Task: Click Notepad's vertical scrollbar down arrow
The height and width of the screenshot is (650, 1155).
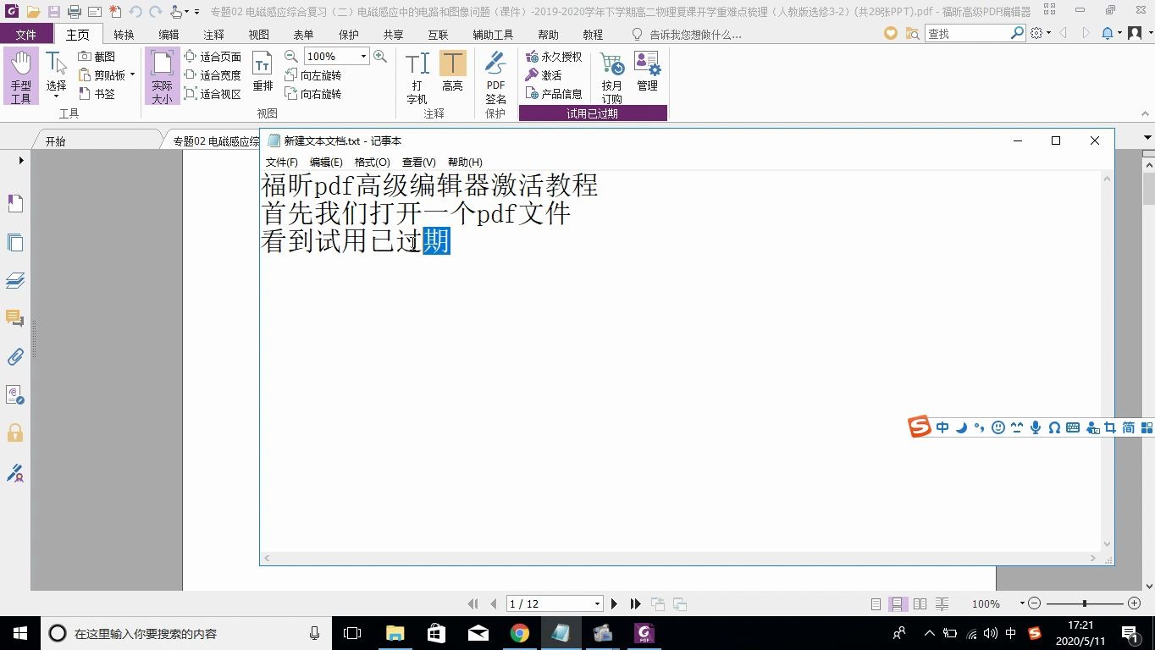Action: tap(1108, 545)
